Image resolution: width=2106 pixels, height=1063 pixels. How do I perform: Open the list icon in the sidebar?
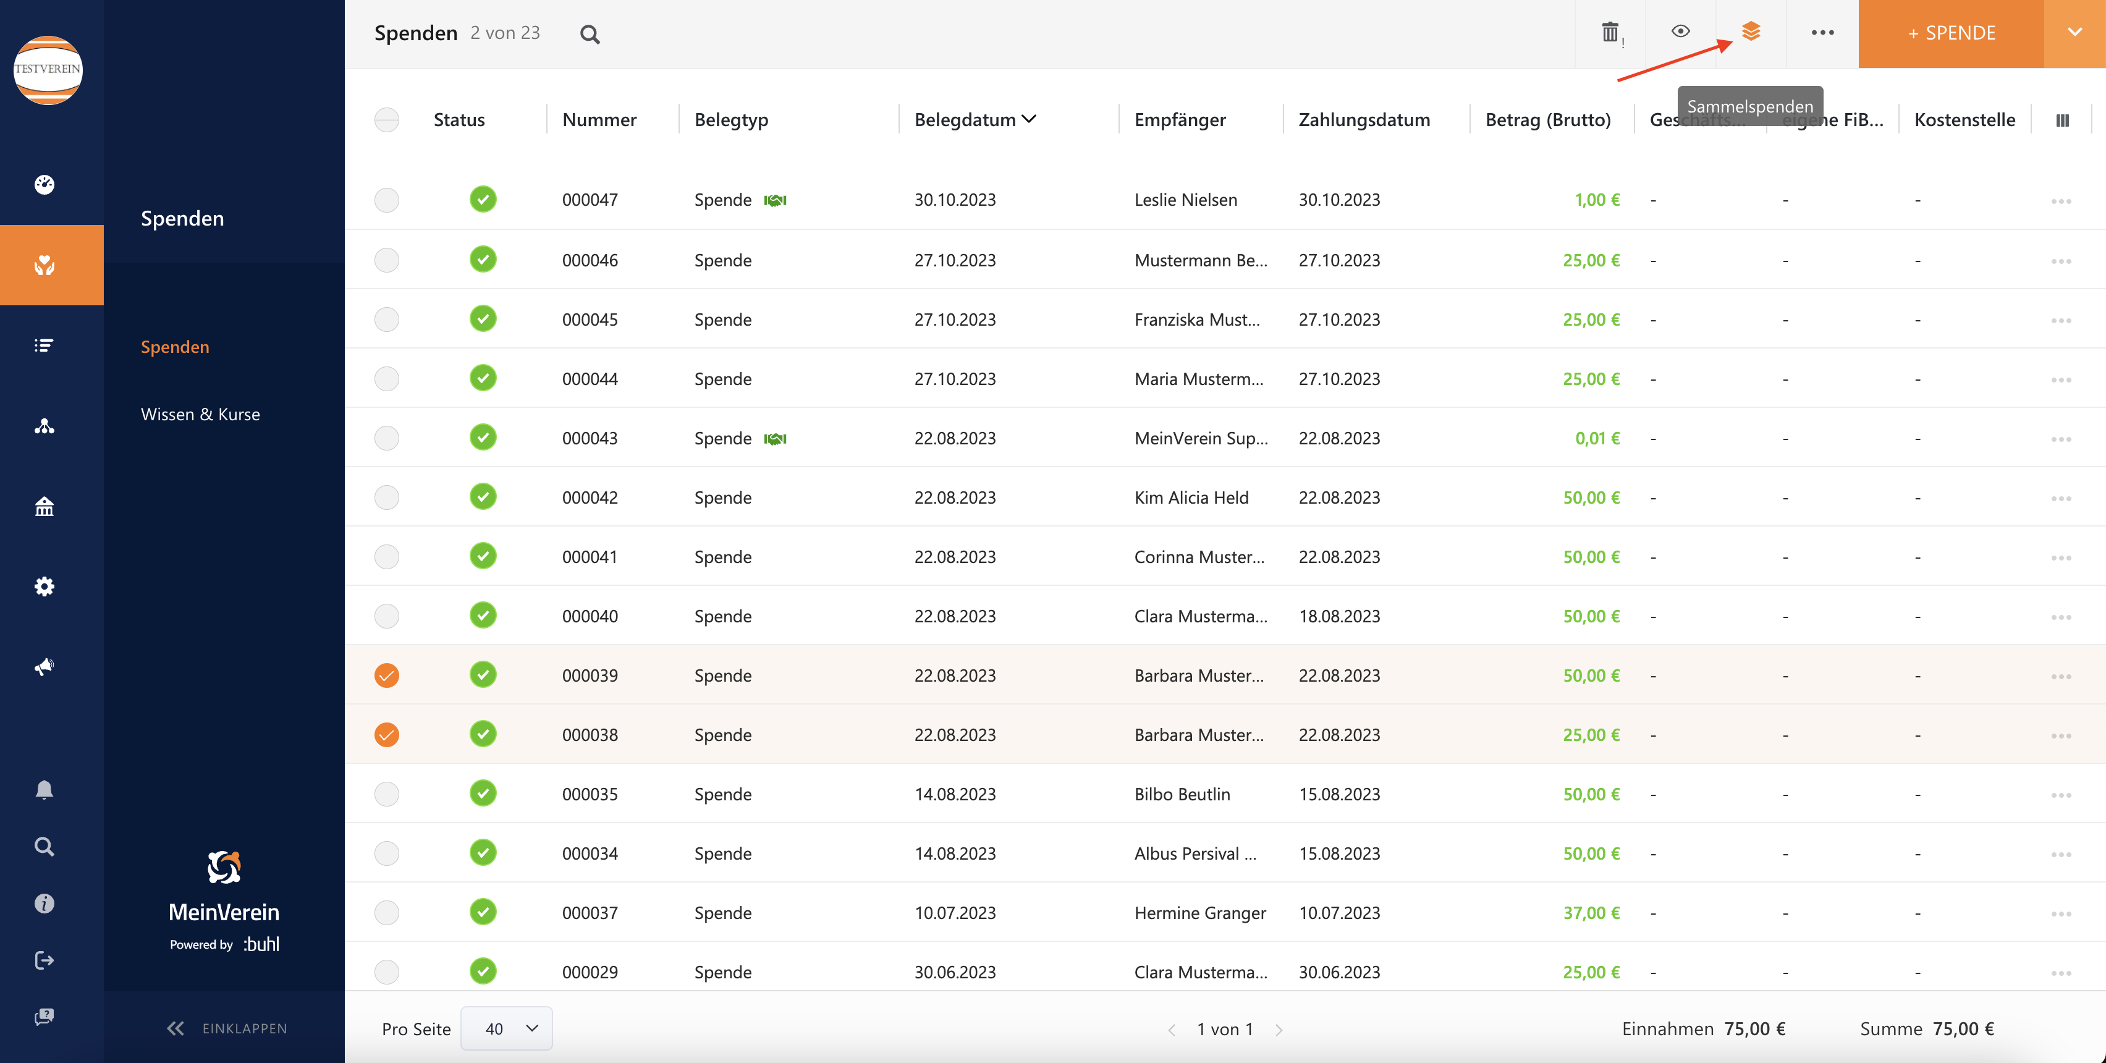44,345
